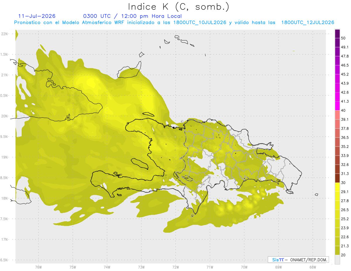Click the valid-until time "1800UTC_12JUL2026"
This screenshot has height=271, width=351.
point(308,23)
